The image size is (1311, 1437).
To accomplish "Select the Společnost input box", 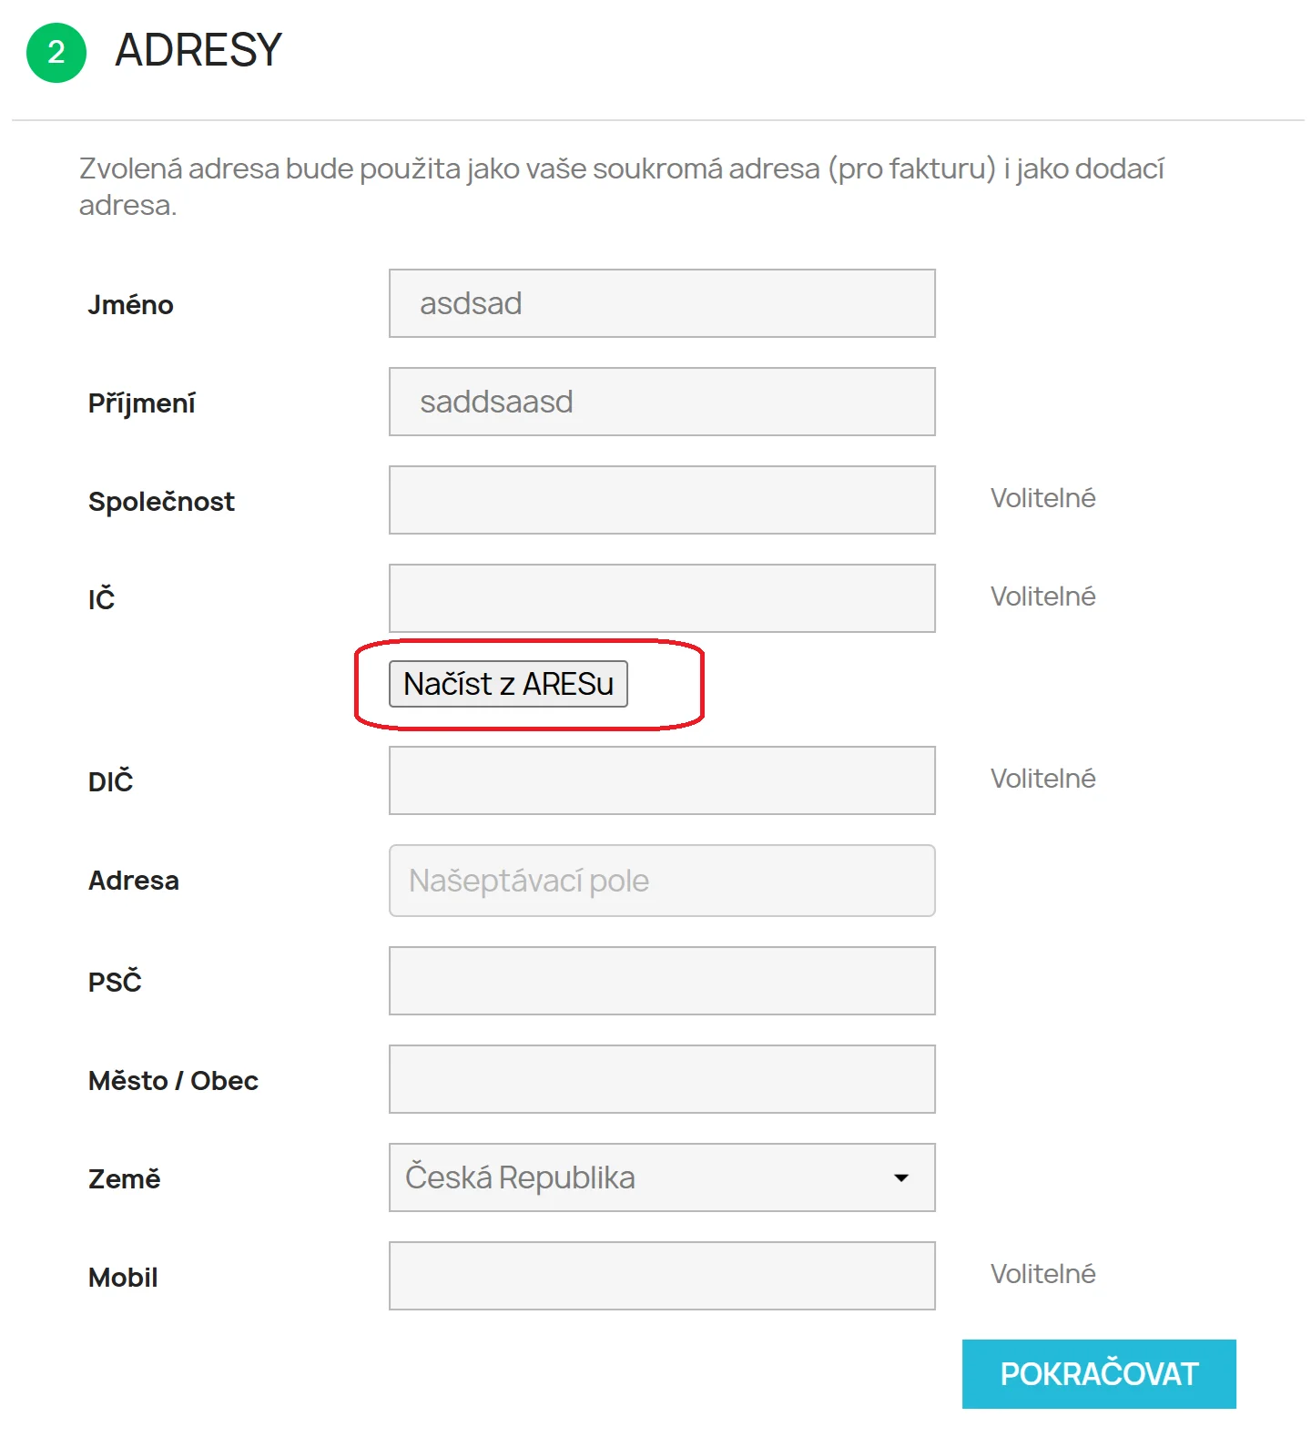I will click(662, 500).
